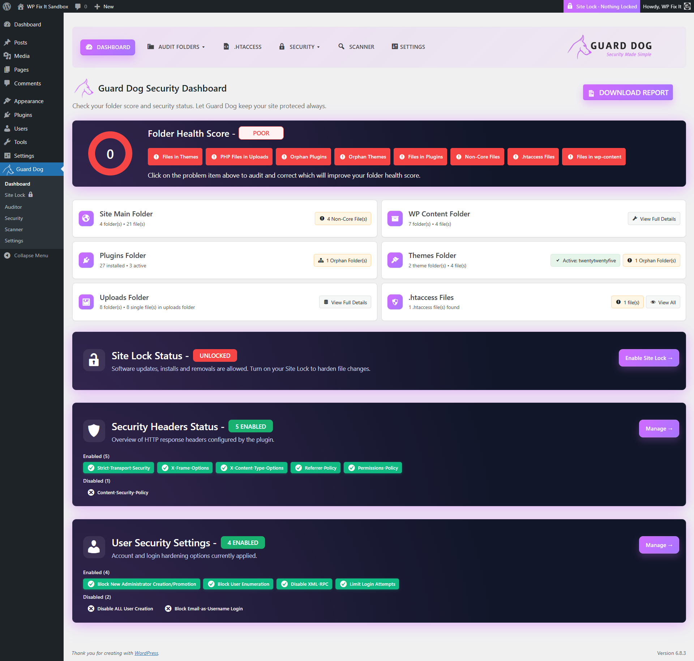Toggle the Strict-Transport-Security enabled badge

[x=119, y=468]
